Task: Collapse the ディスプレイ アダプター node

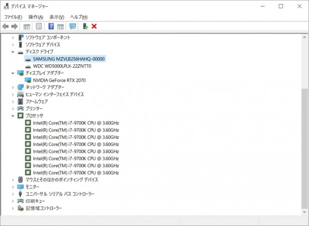Action: click(13, 73)
